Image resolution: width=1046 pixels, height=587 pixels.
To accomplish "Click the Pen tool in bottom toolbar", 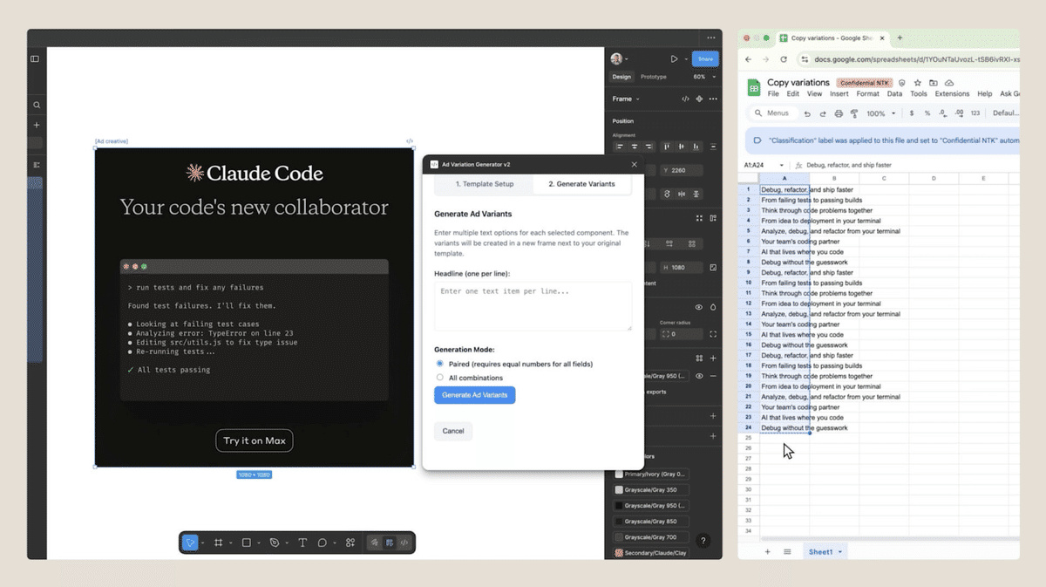I will point(274,543).
